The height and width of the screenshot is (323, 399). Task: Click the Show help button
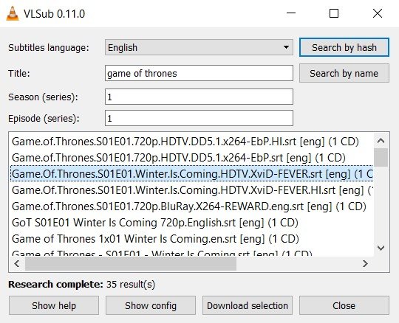coord(54,305)
